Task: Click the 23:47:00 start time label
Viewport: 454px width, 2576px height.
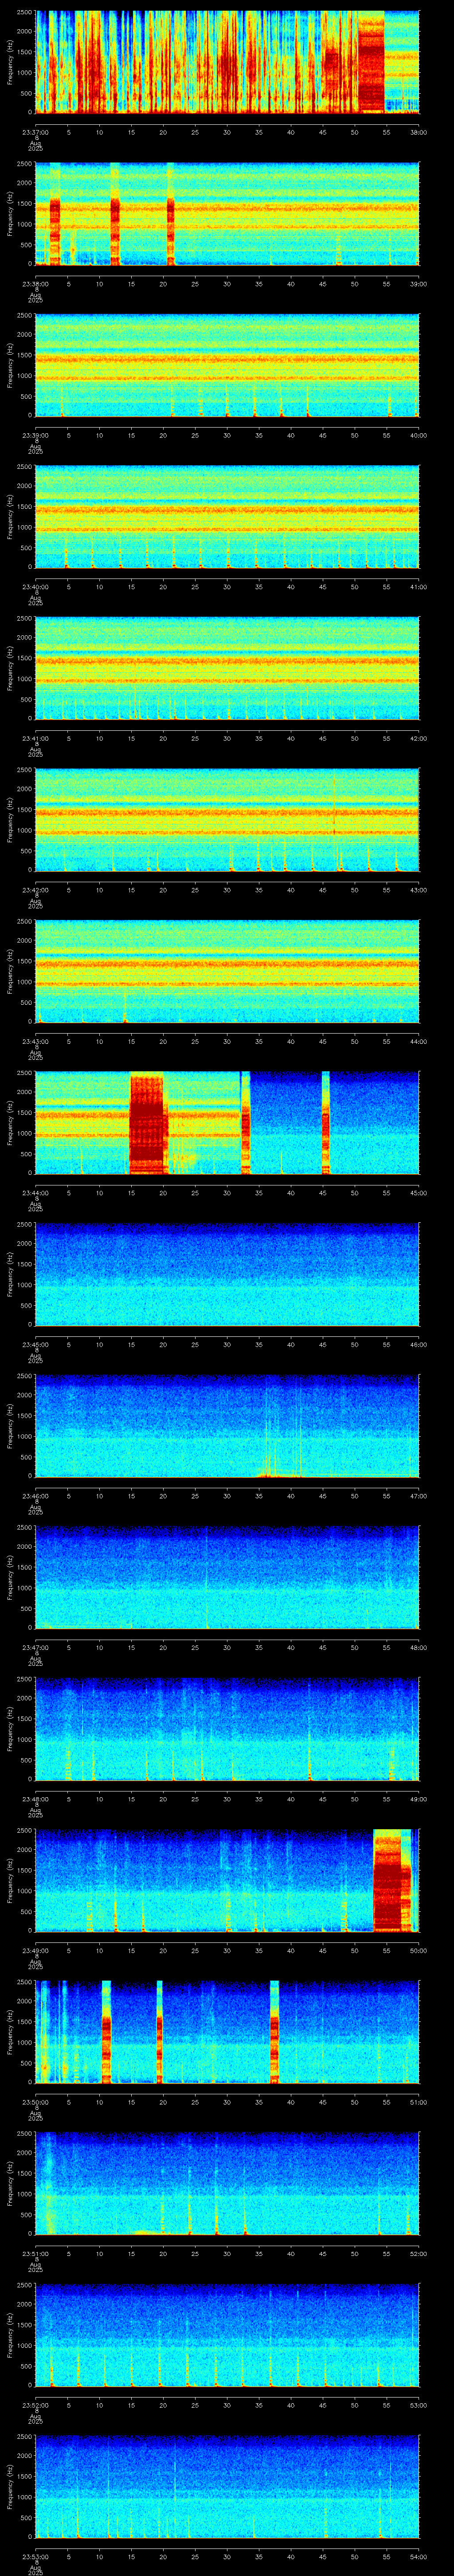Action: (x=35, y=1647)
